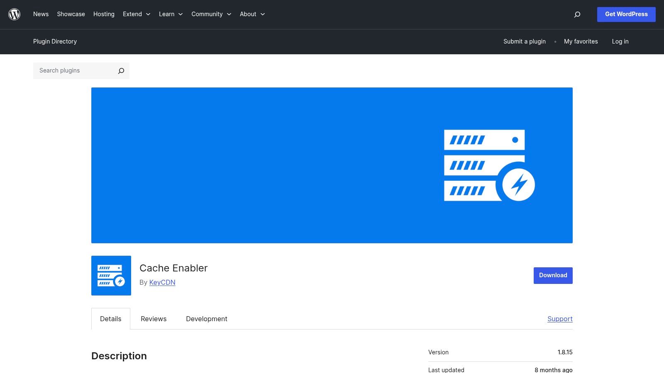Open the Hosting page
664x373 pixels.
click(x=104, y=14)
